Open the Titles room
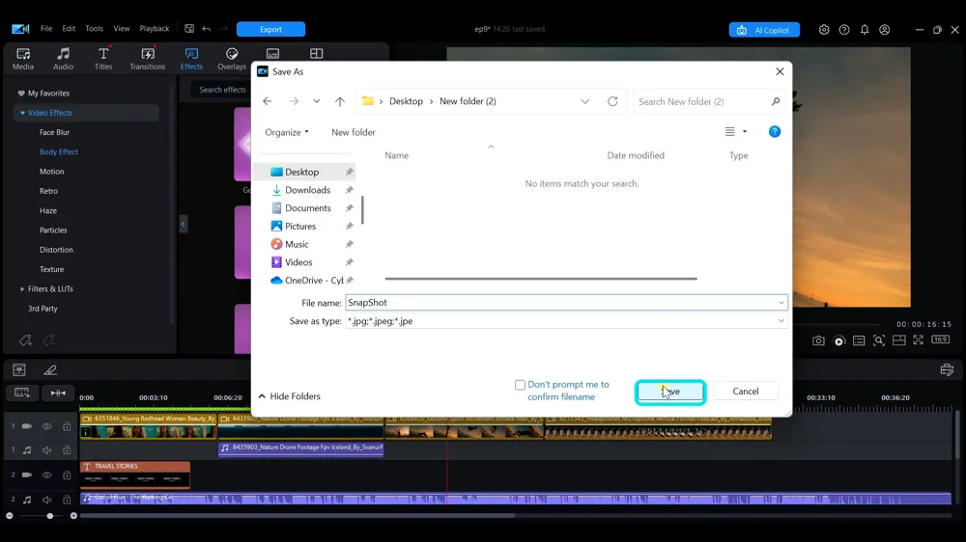Viewport: 966px width, 542px height. [103, 59]
